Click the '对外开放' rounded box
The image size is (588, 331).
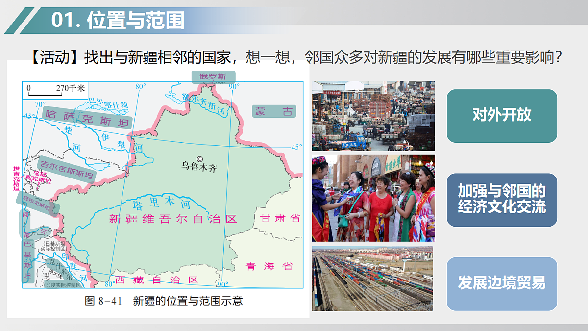(502, 116)
